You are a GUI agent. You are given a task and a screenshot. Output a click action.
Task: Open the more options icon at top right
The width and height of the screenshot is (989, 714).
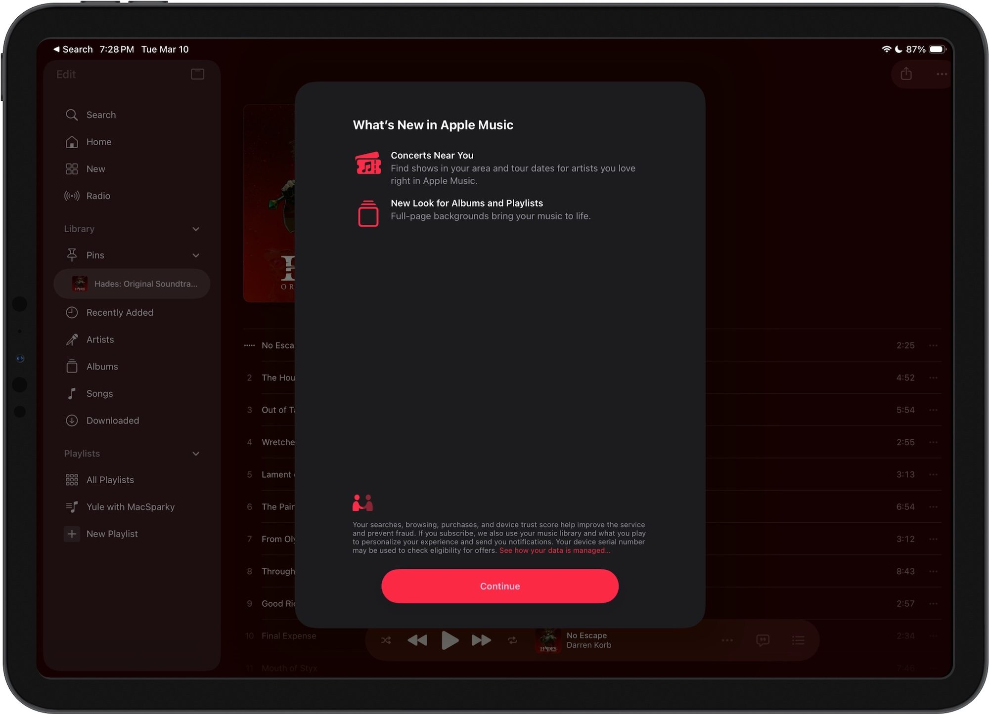(x=941, y=74)
